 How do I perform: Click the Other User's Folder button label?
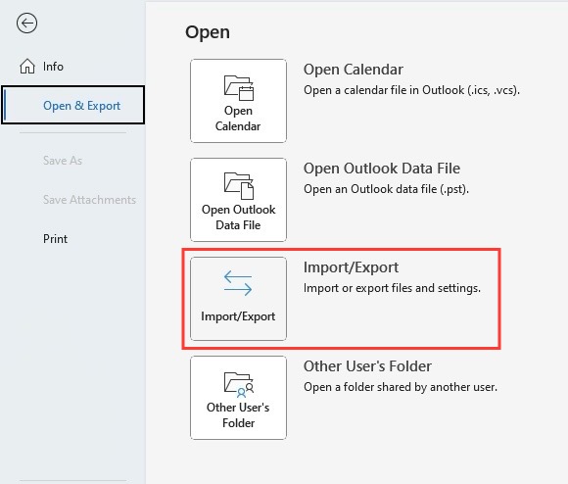[238, 415]
